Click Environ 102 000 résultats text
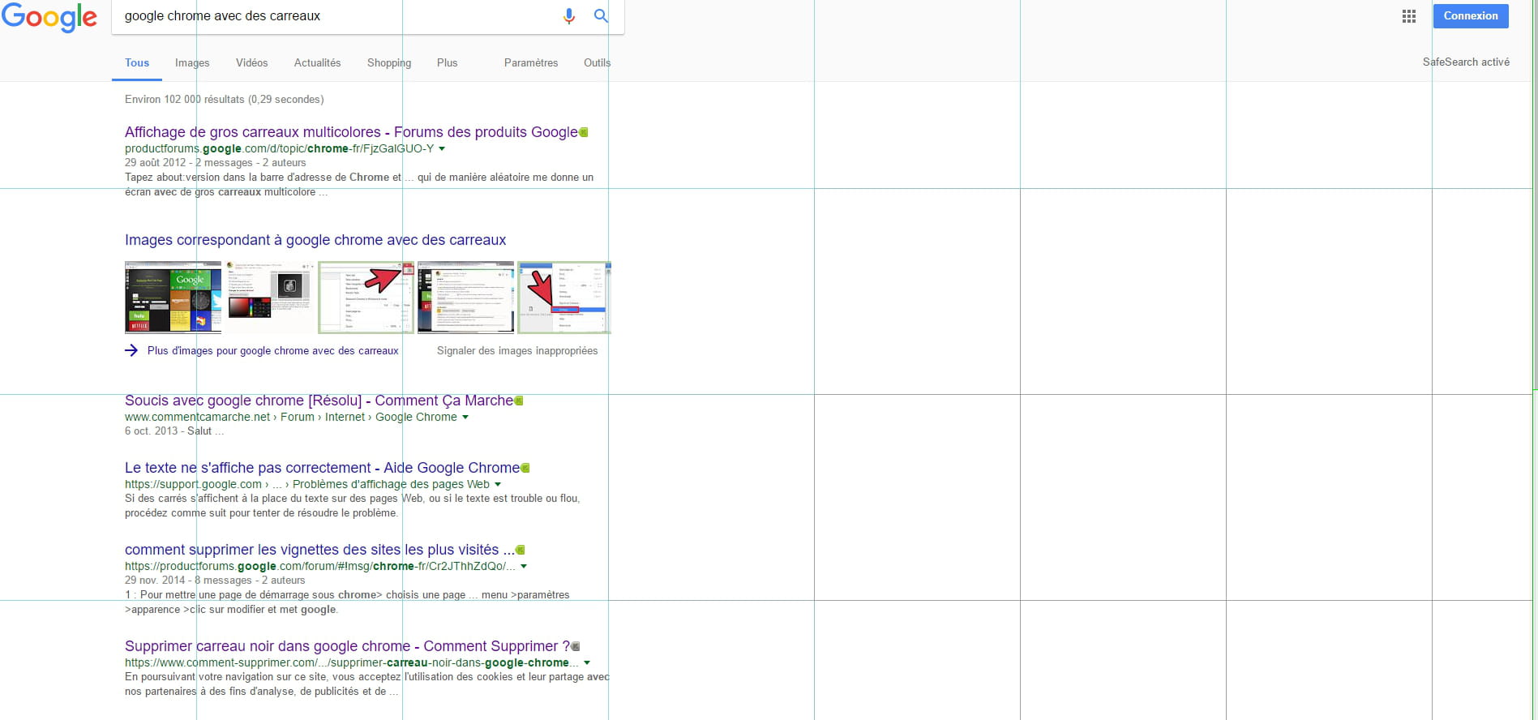The image size is (1538, 720). [x=224, y=99]
